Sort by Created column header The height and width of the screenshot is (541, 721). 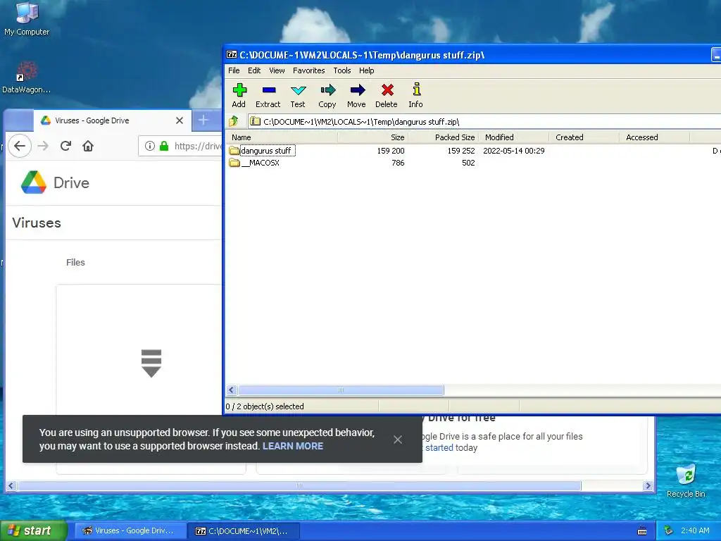click(x=584, y=137)
